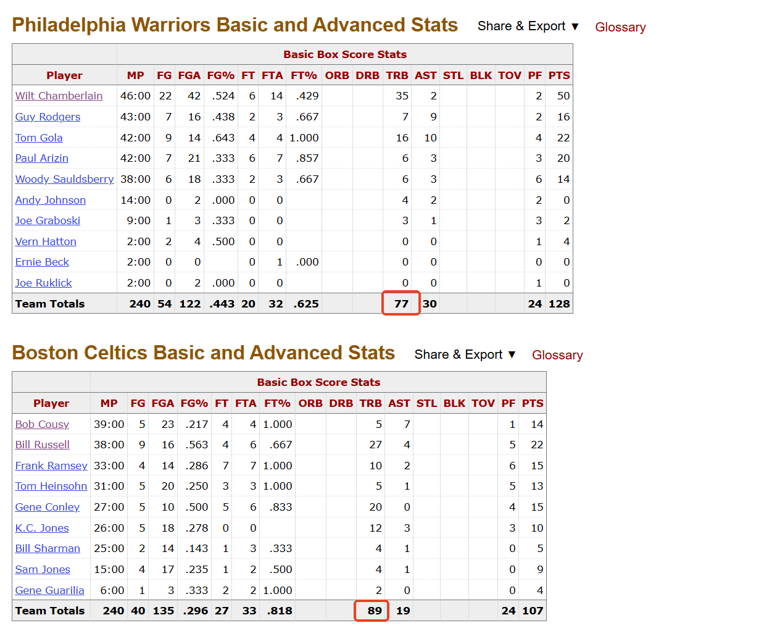Open Paul Arizin player page
Viewport: 764px width, 636px height.
tap(41, 158)
